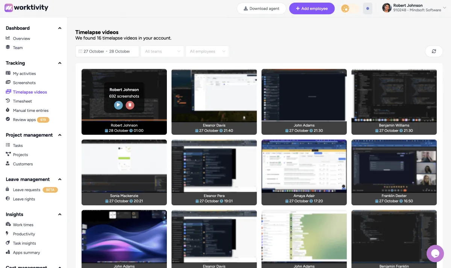This screenshot has width=451, height=268.
Task: Click the Tasks list icon
Action: (8, 145)
